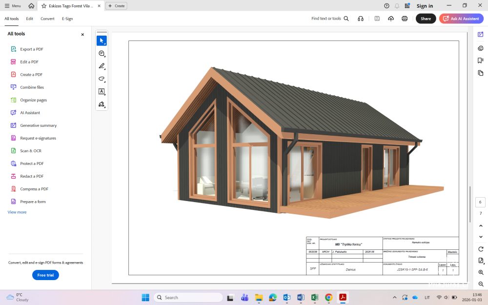Open the bookmarks panel
Screen dimensions: 488x305
point(481,60)
